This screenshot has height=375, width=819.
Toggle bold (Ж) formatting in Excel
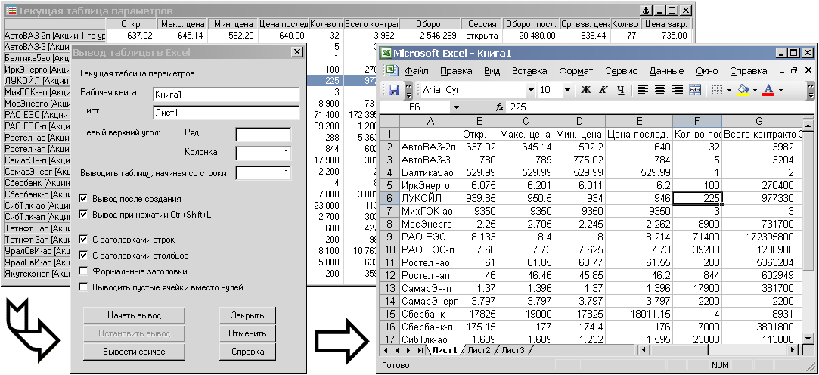[x=585, y=90]
